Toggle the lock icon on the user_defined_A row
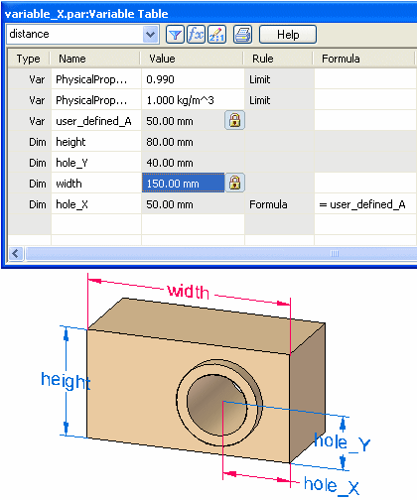 click(x=234, y=120)
